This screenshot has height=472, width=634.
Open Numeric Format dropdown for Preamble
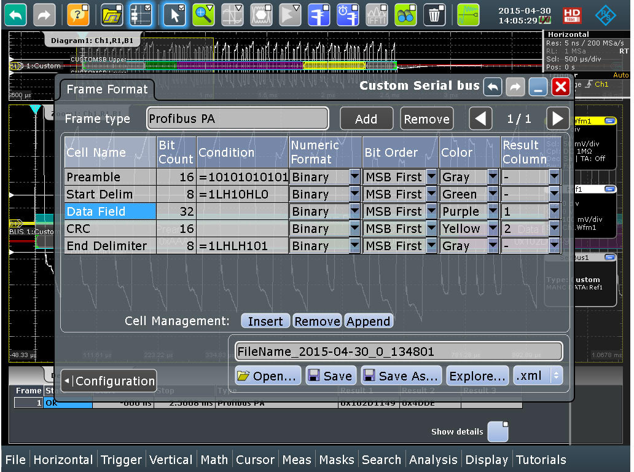(354, 177)
